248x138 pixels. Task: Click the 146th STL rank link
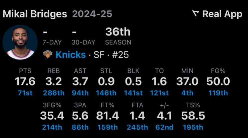pyautogui.click(x=106, y=93)
